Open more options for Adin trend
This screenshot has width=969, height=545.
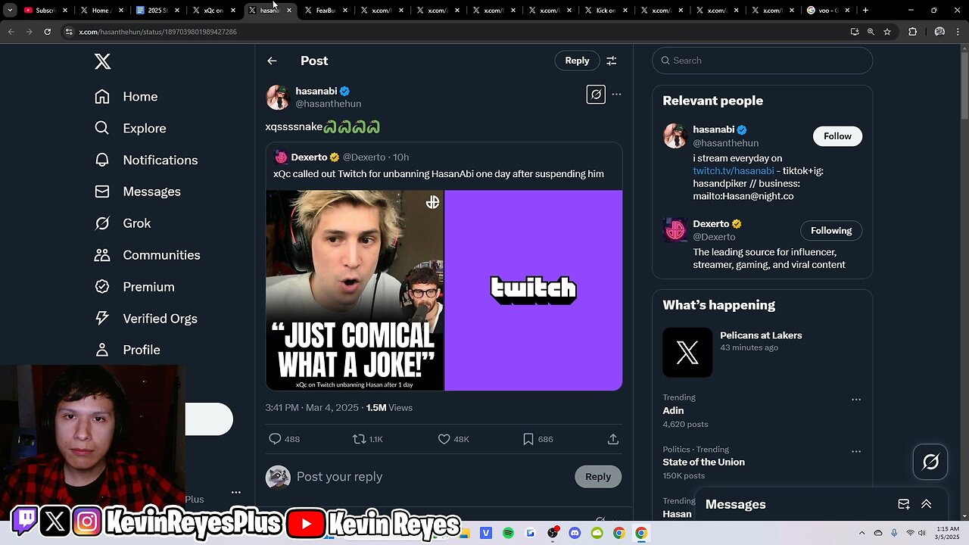click(856, 400)
